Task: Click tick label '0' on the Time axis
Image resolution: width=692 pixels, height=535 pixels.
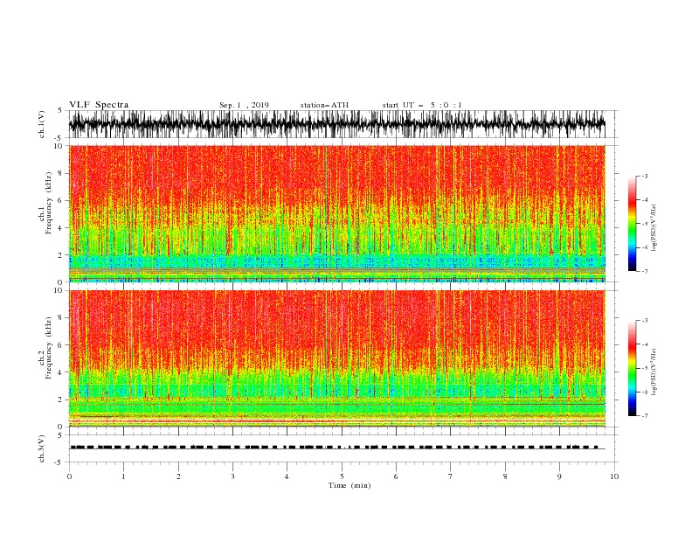Action: coord(69,476)
